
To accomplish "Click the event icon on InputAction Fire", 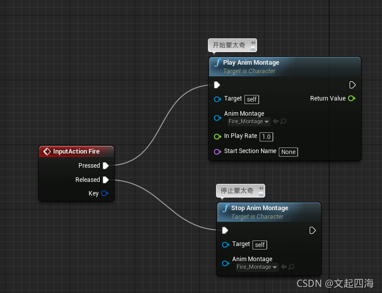I will [47, 152].
